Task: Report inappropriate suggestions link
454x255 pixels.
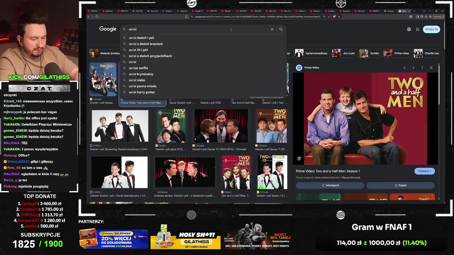Action: tap(266, 97)
